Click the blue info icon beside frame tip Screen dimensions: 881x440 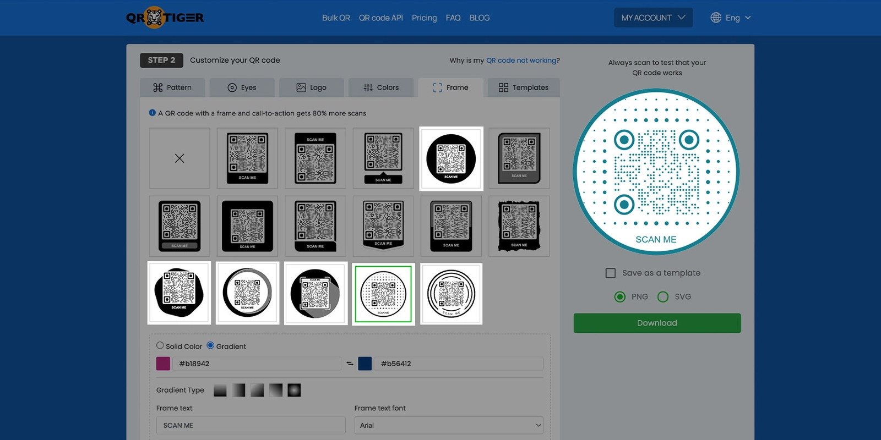point(153,113)
